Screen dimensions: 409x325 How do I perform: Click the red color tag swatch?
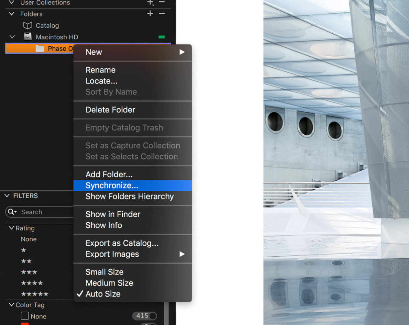24,324
